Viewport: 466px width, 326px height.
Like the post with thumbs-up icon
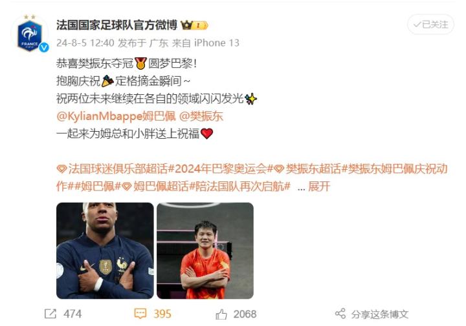pyautogui.click(x=221, y=314)
